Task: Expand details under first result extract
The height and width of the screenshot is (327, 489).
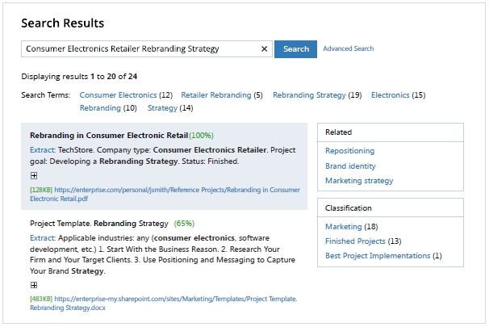Action: point(34,175)
